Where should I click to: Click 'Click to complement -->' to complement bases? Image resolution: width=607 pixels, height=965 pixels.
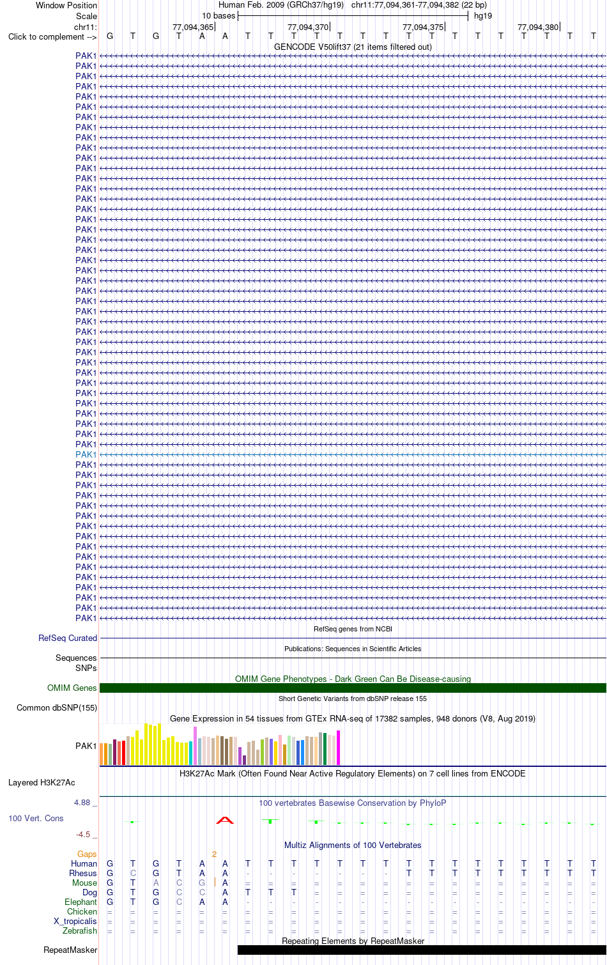52,36
